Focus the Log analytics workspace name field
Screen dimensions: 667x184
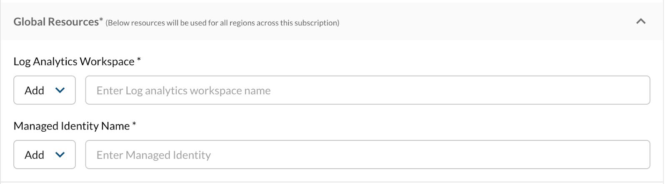tap(367, 90)
